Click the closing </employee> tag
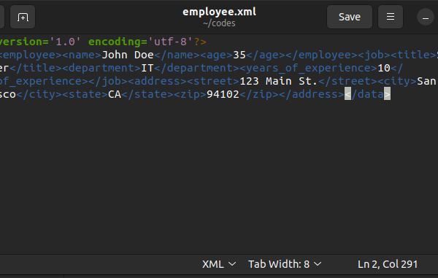The width and height of the screenshot is (438, 278). coord(321,55)
